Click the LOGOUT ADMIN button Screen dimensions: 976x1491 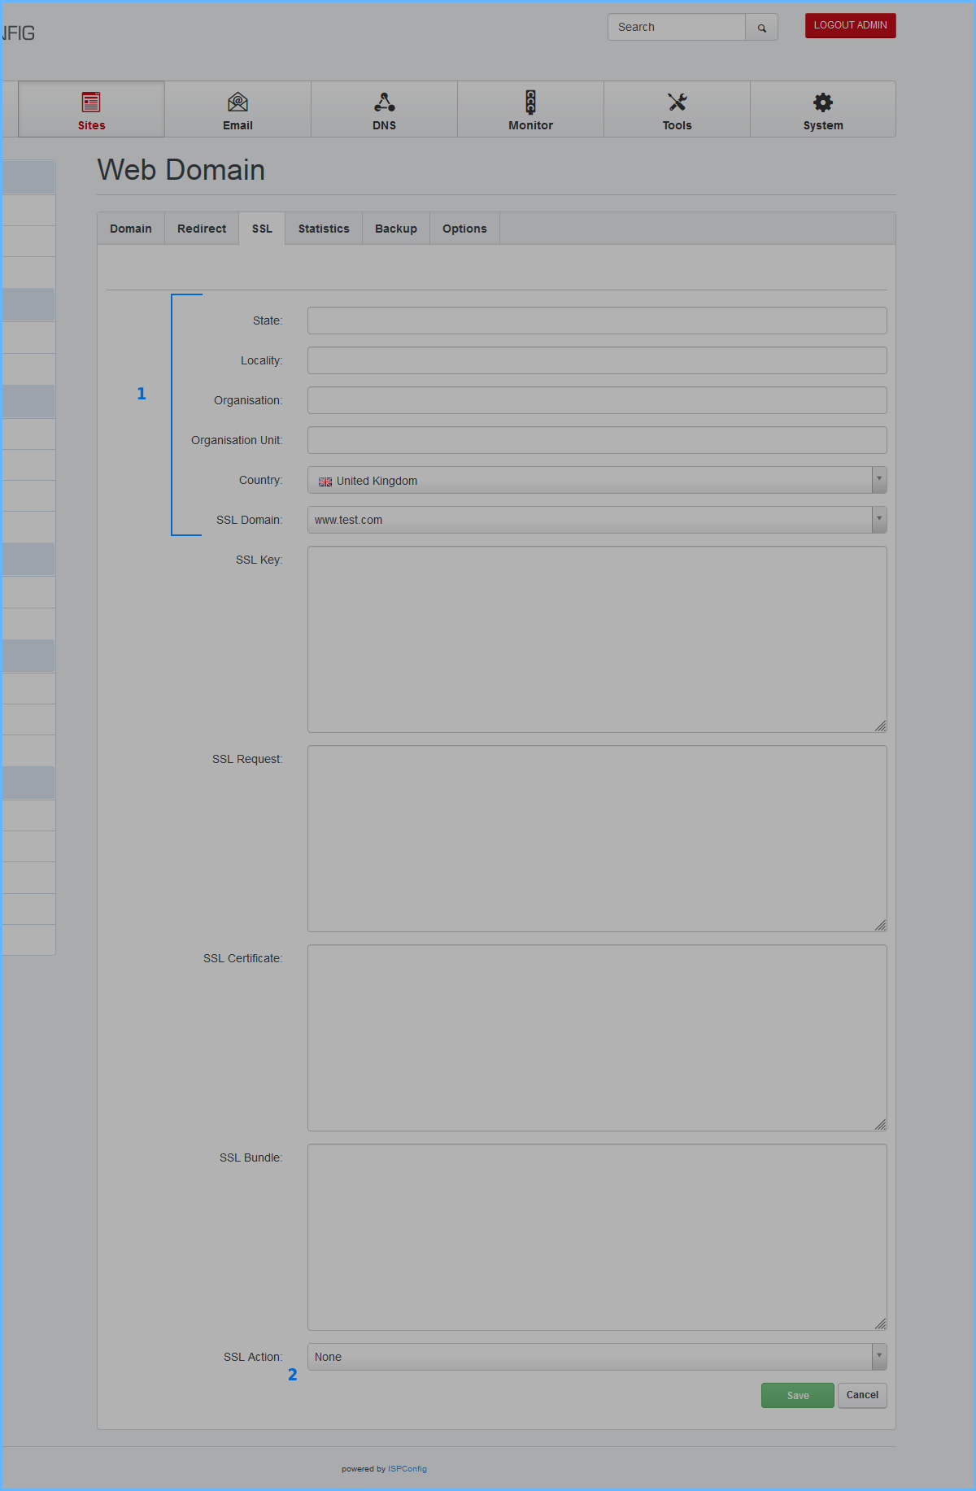pos(851,25)
